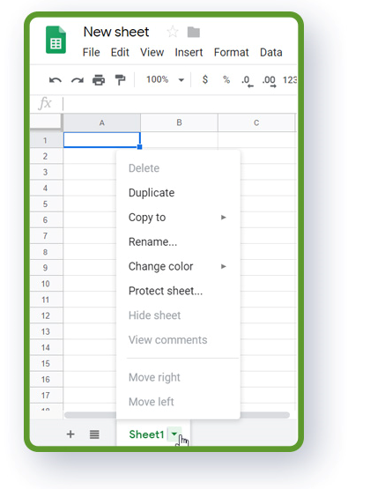370x489 pixels.
Task: Undo the last action
Action: tap(55, 80)
